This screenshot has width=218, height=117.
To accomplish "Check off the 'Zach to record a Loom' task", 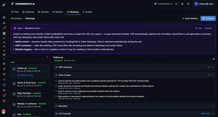I will tap(56, 91).
